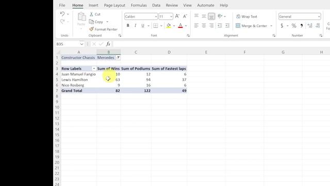Apply percent style
This screenshot has height=186, width=330.
294,26
